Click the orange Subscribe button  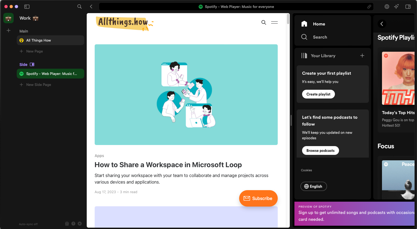click(x=258, y=198)
